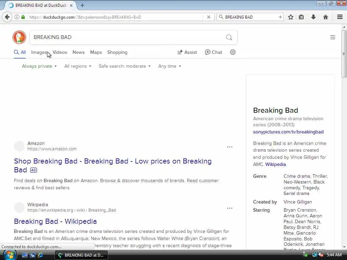Screen dimensions: 347x260
Task: Open options dots for Wikipedia result
Action: pyautogui.click(x=230, y=208)
